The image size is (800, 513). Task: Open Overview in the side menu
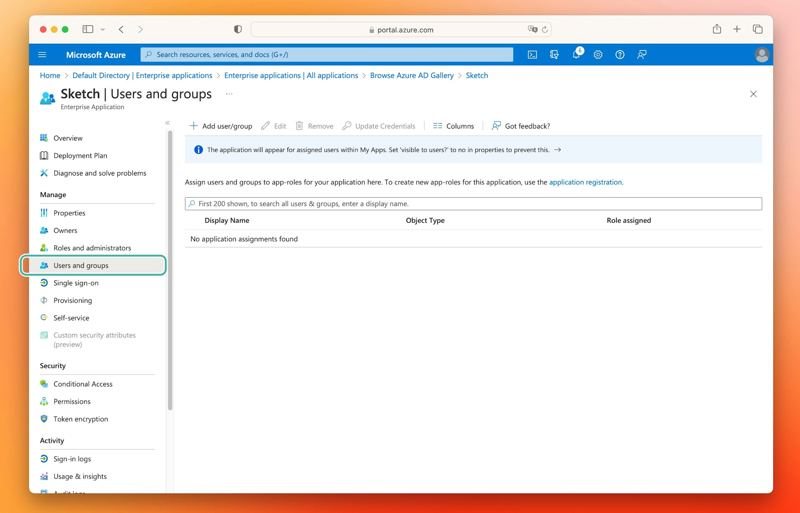coord(68,138)
